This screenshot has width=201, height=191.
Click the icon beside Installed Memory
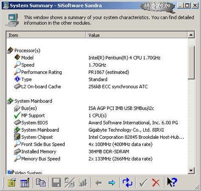17,151
